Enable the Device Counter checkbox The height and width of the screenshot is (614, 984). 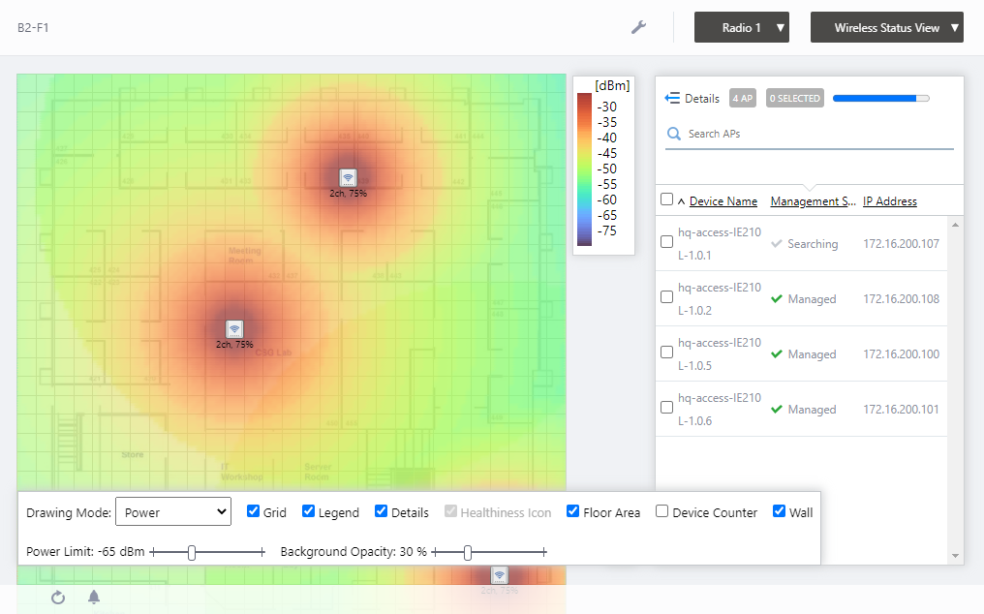(x=662, y=511)
